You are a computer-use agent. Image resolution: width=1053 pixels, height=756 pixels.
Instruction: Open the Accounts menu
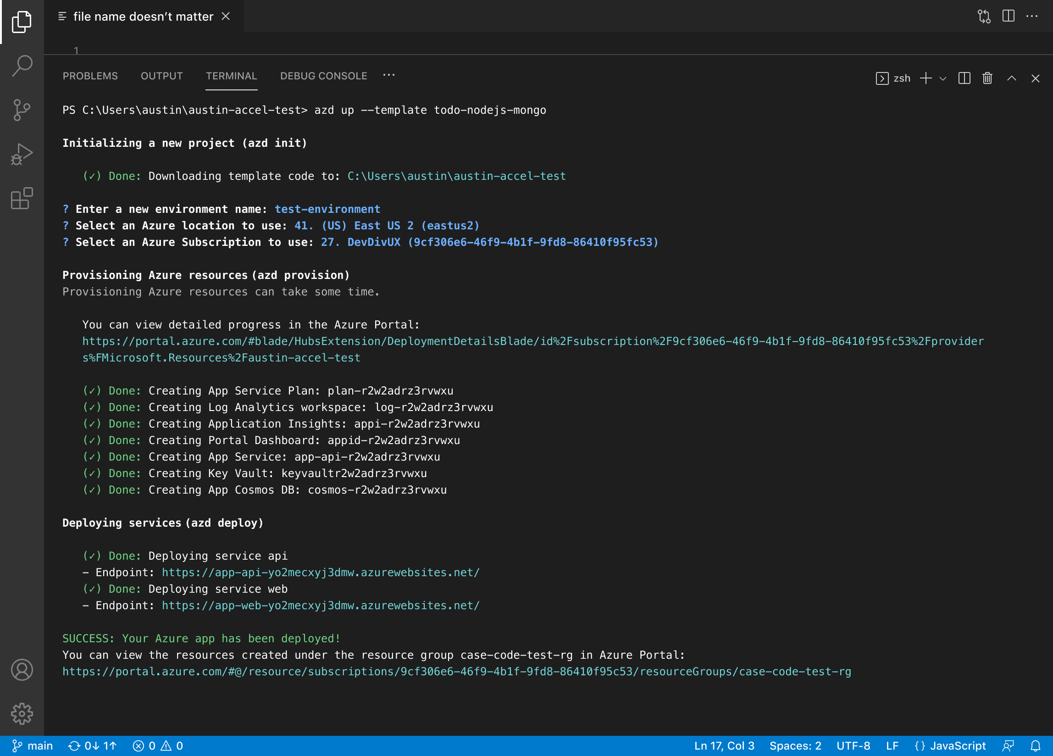coord(22,671)
